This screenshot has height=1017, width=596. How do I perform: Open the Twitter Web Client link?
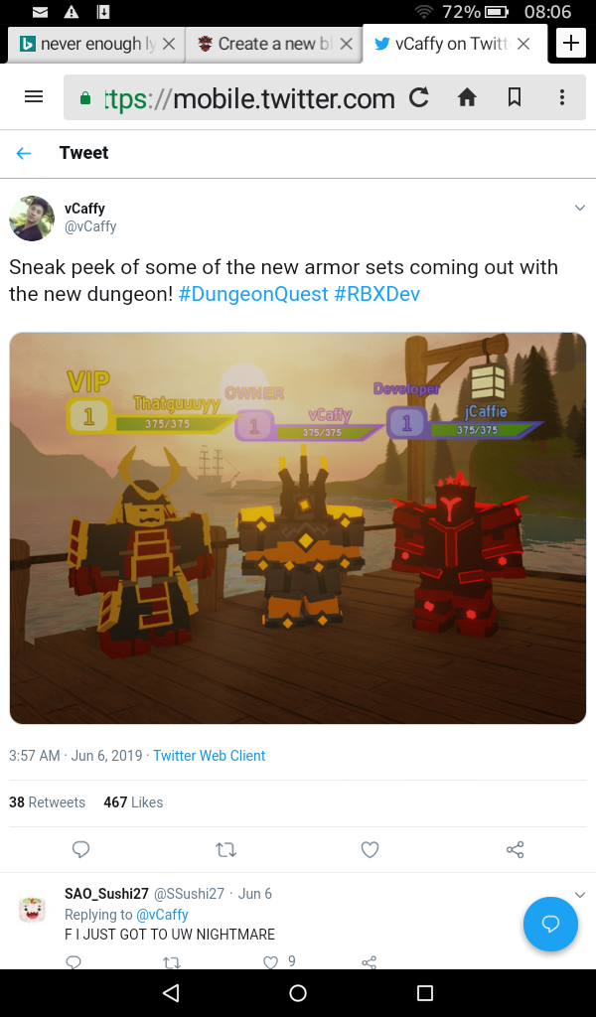[209, 756]
